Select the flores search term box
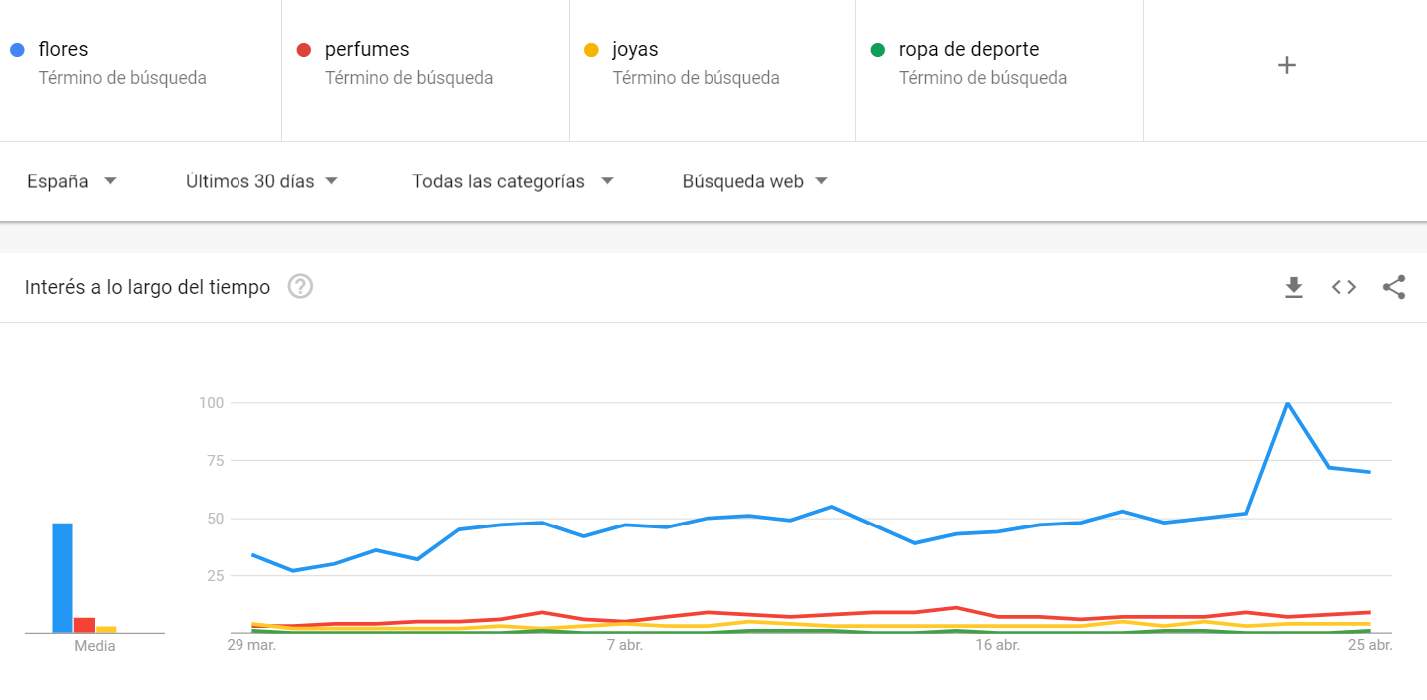 [x=141, y=64]
